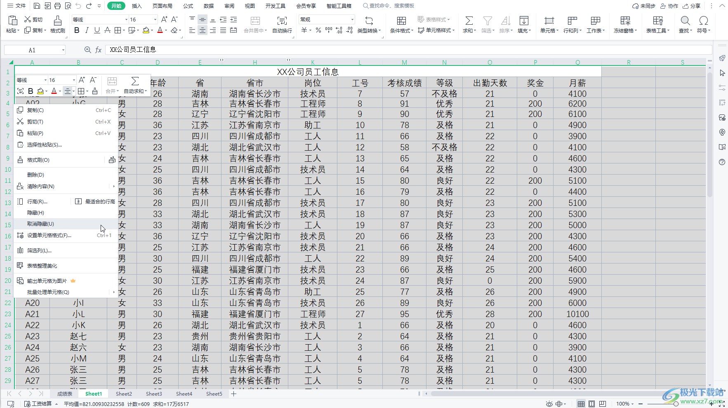
Task: Click the search commands box (查找命令)
Action: coord(389,6)
